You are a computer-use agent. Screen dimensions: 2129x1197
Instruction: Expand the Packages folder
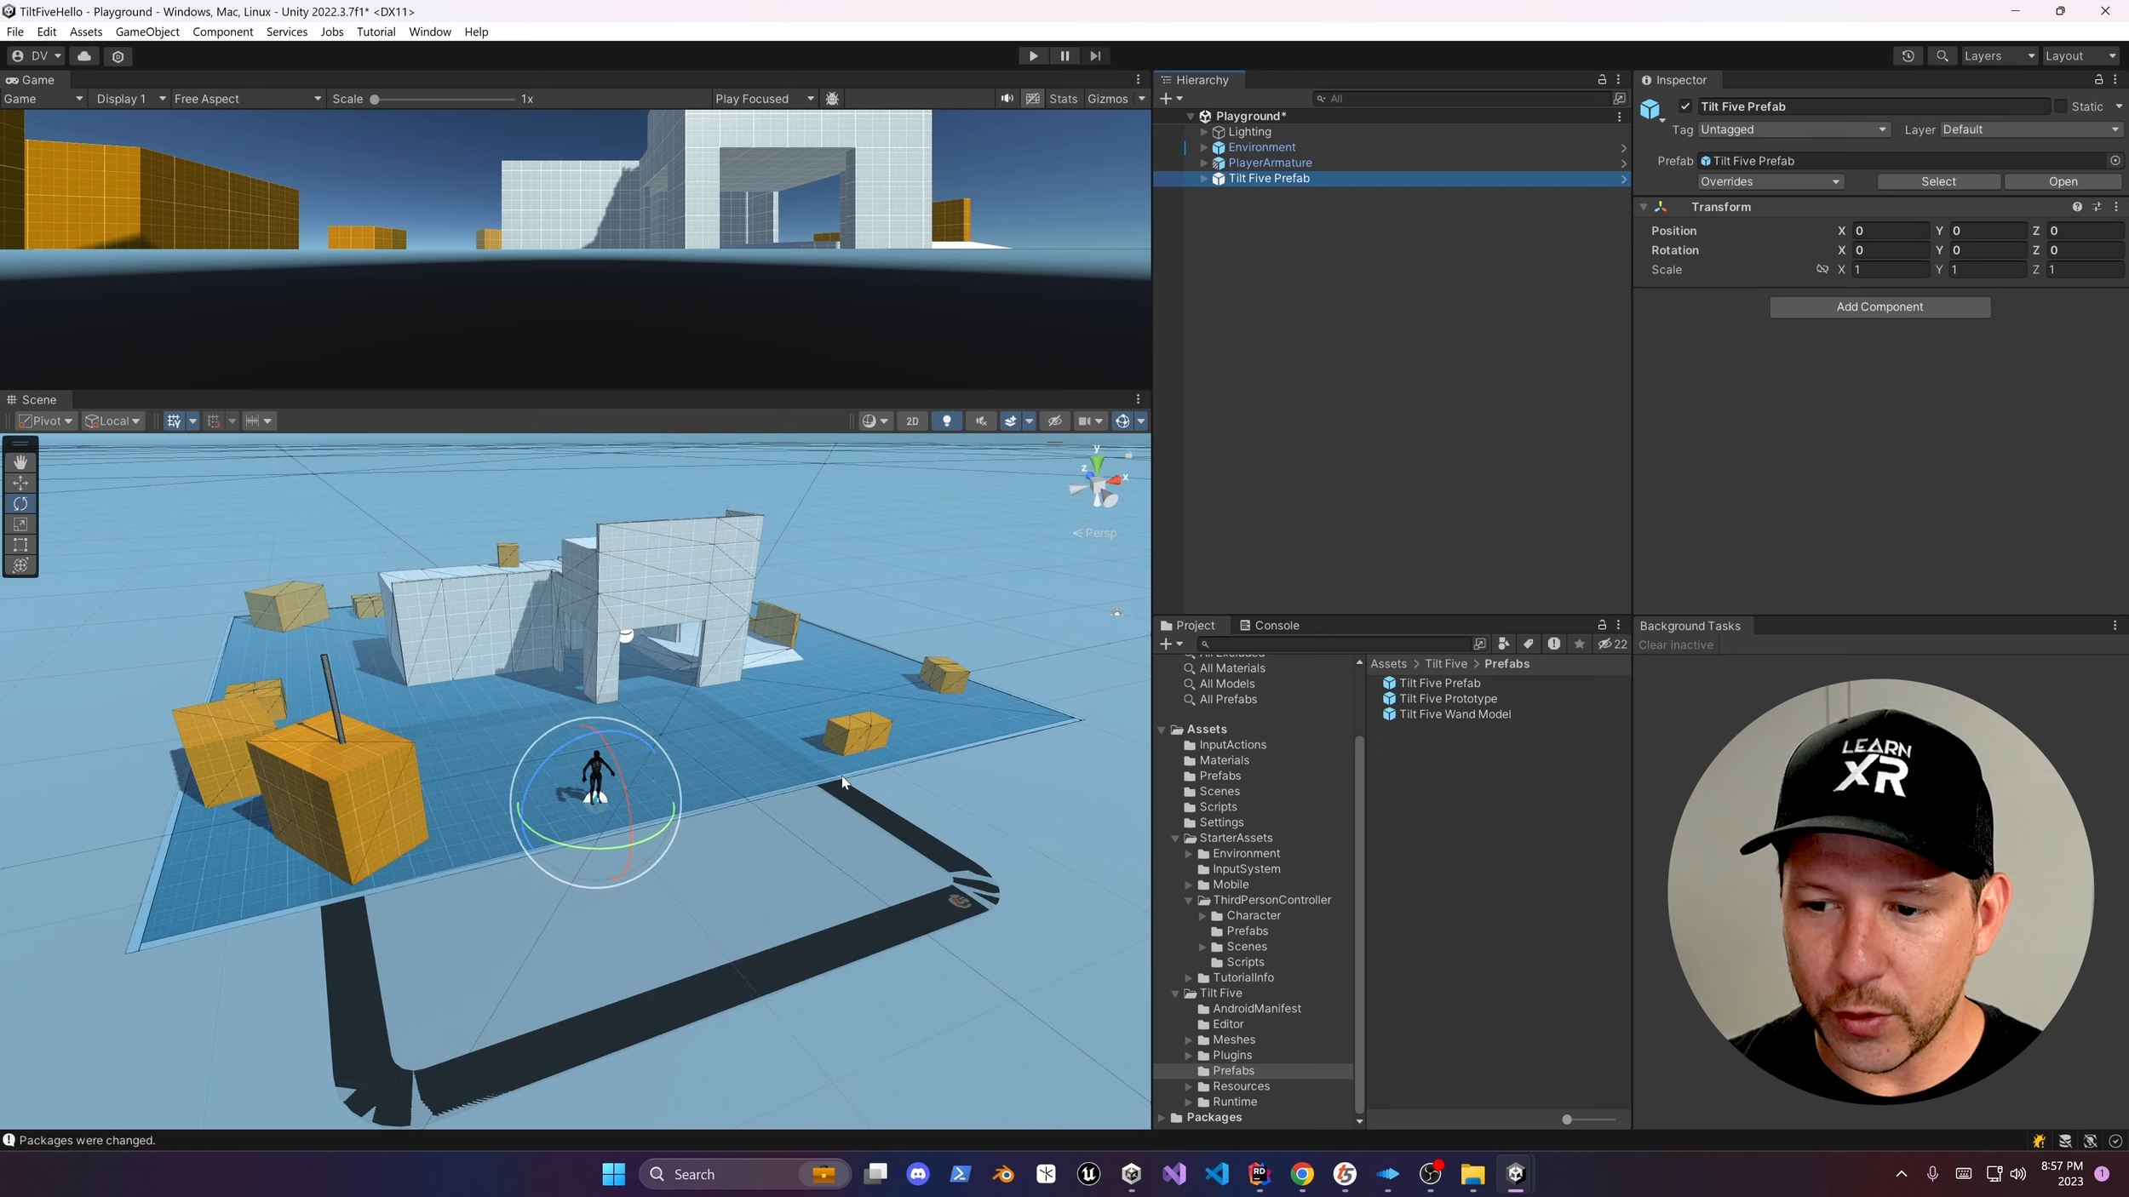point(1162,1118)
